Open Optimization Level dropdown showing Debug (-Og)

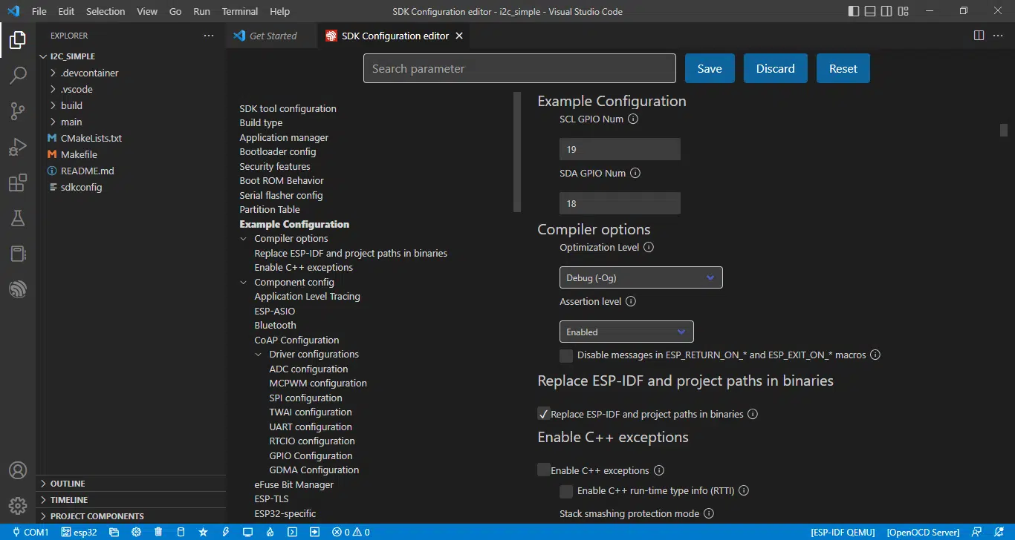(641, 277)
